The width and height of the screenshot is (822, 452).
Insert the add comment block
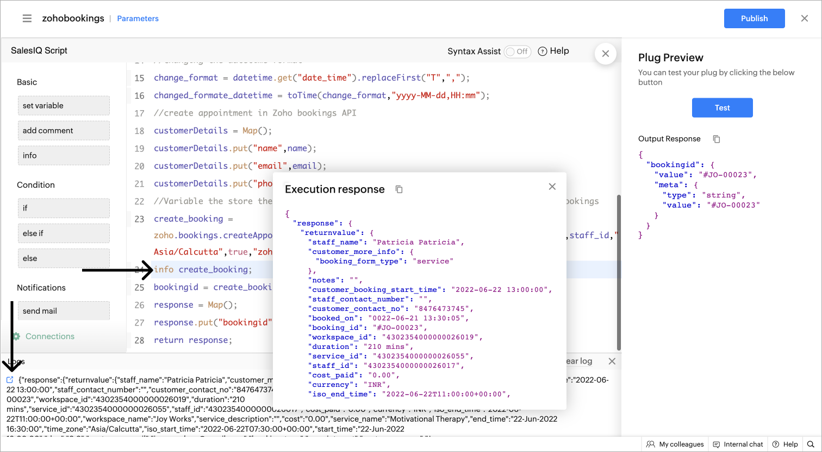click(x=64, y=131)
